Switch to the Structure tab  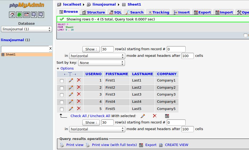[x=94, y=12]
